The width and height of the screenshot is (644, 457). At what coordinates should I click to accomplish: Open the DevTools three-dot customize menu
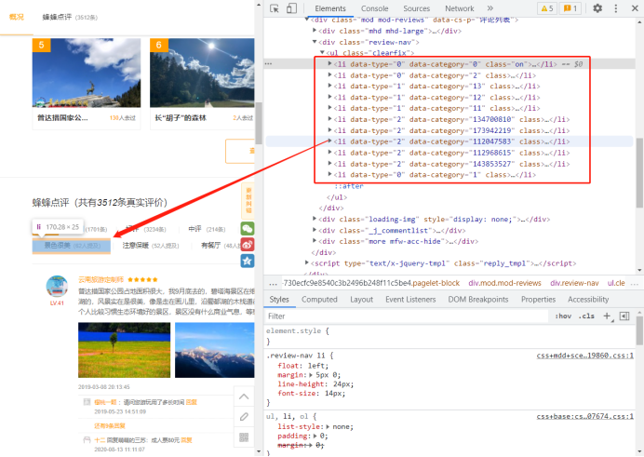point(616,8)
